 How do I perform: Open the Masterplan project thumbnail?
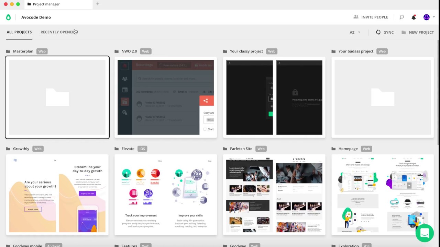57,97
